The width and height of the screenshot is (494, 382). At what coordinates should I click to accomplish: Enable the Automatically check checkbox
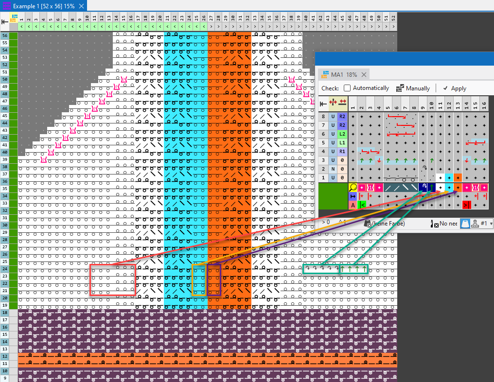click(x=347, y=88)
